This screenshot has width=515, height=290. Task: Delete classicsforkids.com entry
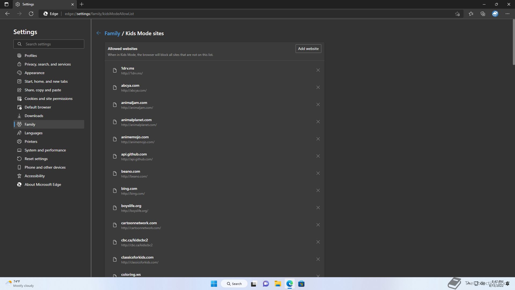(x=318, y=259)
